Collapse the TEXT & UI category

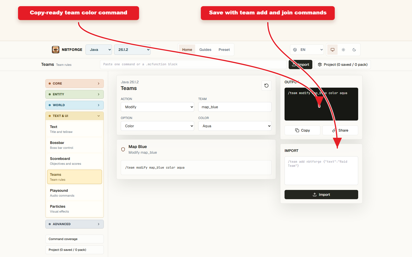pyautogui.click(x=74, y=116)
